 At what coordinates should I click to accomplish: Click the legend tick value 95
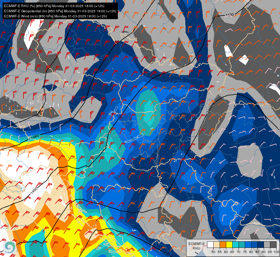[x=270, y=252]
